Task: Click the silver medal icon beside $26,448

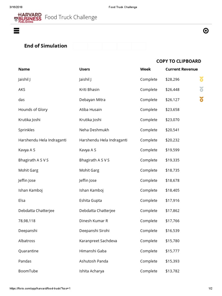Action: [201, 89]
